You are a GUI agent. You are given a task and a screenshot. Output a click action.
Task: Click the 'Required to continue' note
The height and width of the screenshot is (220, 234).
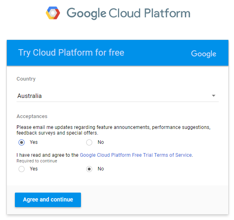(x=37, y=161)
